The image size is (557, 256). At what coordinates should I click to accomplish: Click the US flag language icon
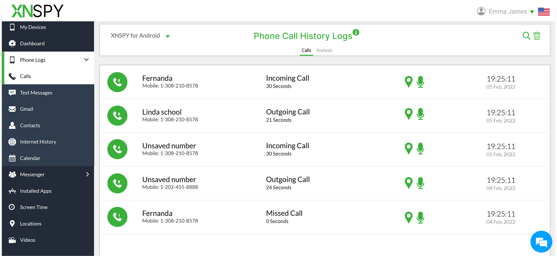pos(544,12)
